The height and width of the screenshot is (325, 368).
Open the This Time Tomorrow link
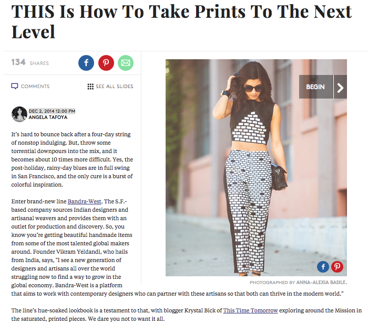coord(250,310)
